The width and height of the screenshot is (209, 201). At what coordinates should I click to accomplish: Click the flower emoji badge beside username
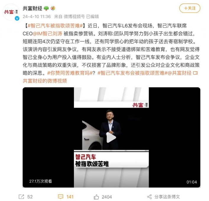(53, 8)
